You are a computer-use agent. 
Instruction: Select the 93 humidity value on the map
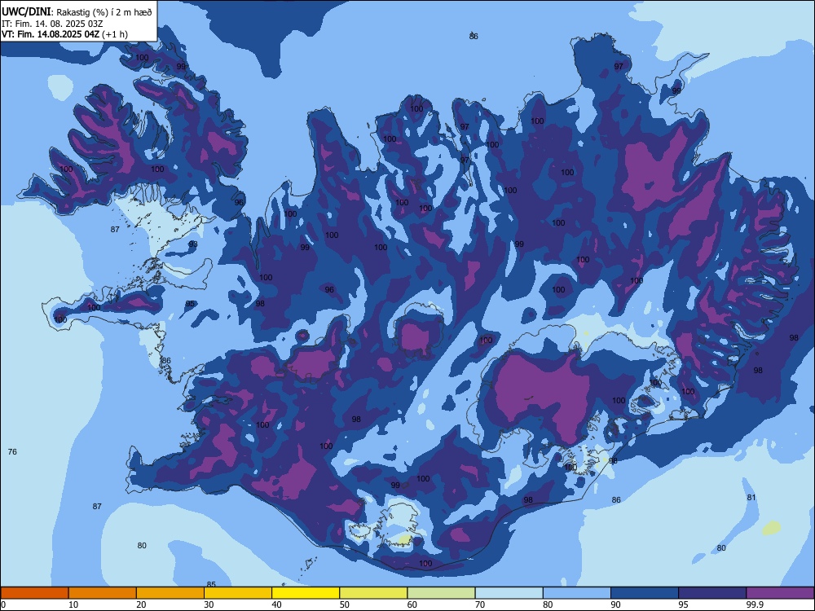point(193,244)
